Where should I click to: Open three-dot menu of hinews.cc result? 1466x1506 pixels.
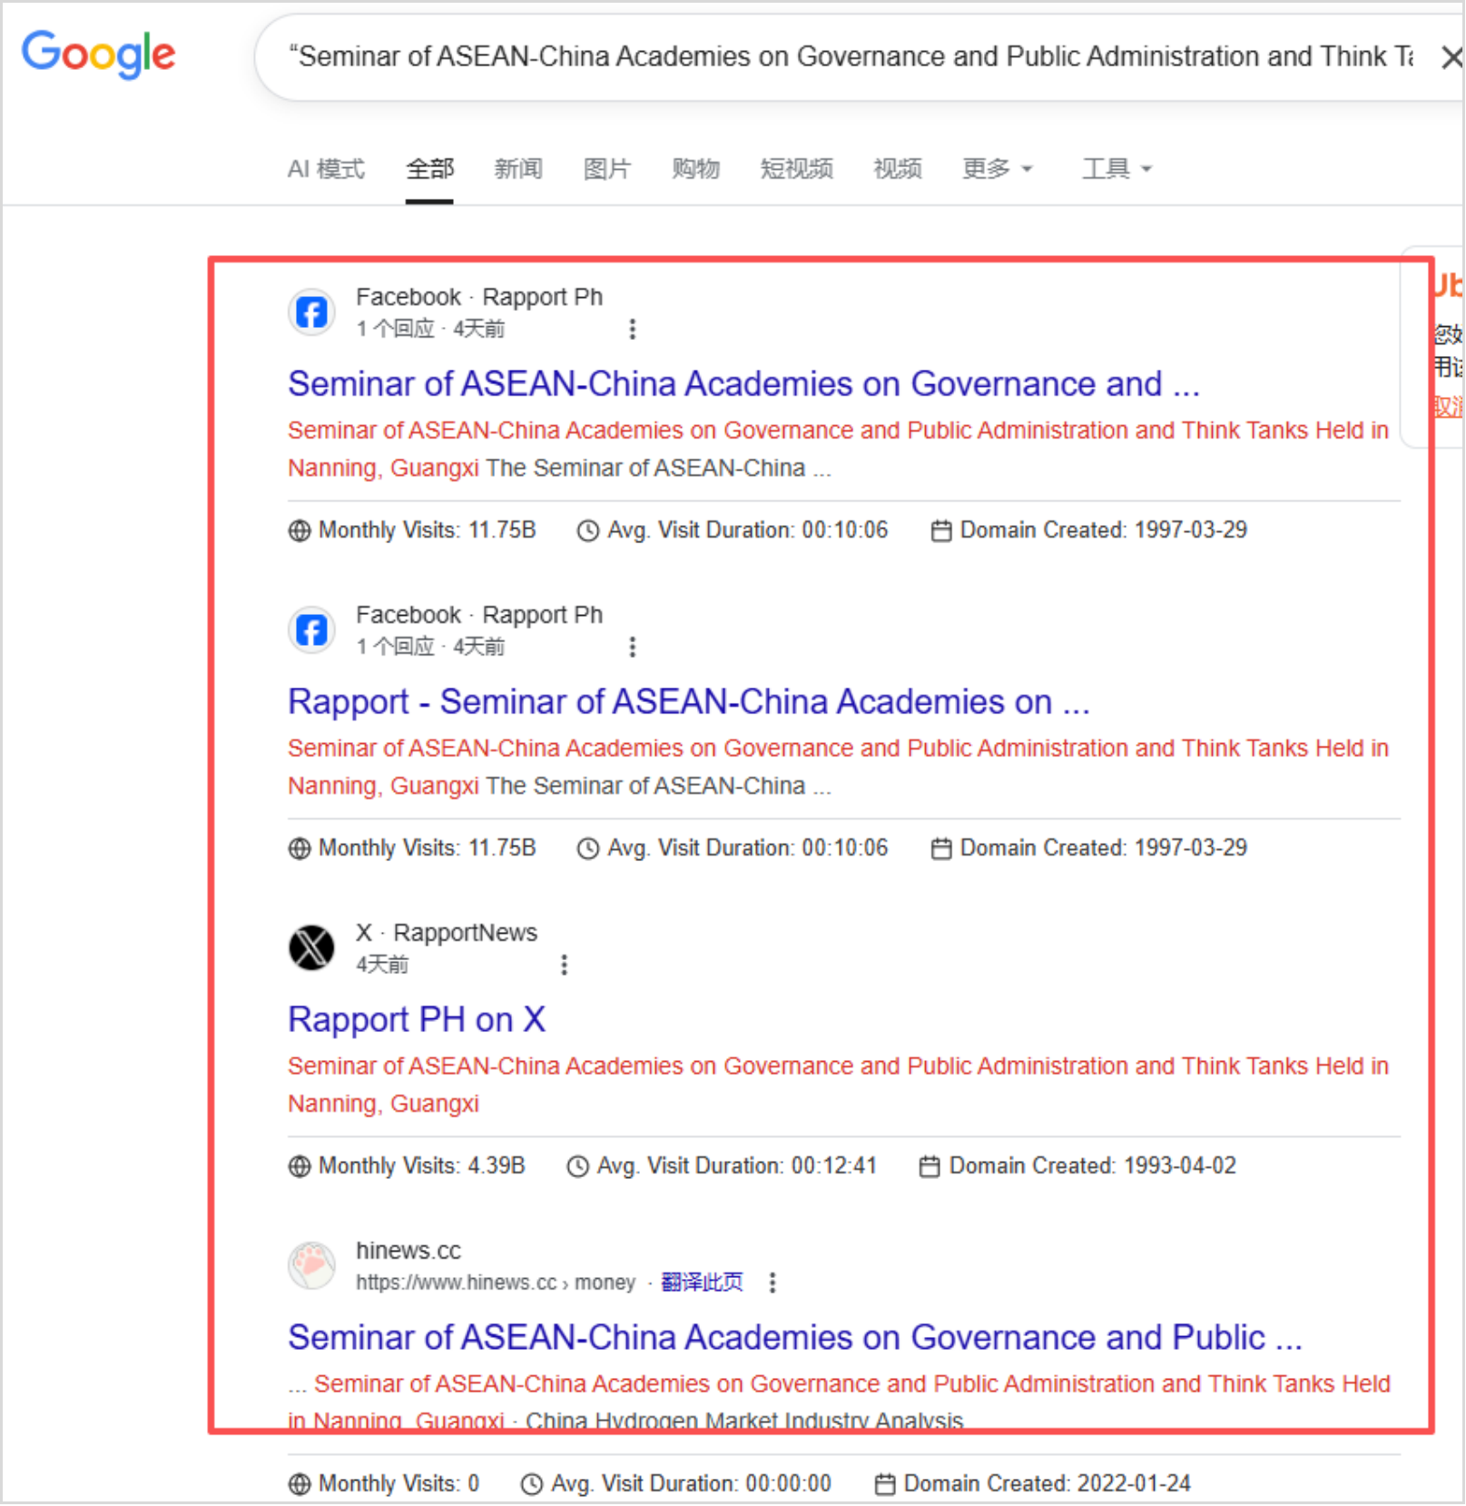click(772, 1283)
